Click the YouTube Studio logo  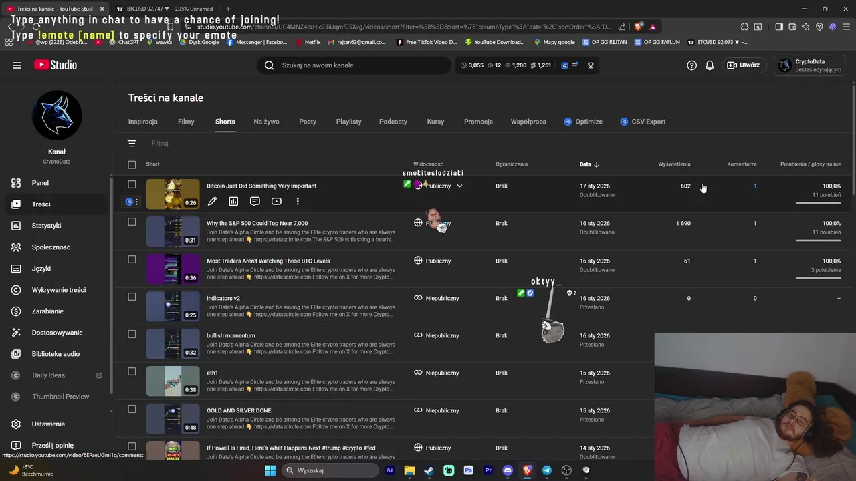(56, 65)
